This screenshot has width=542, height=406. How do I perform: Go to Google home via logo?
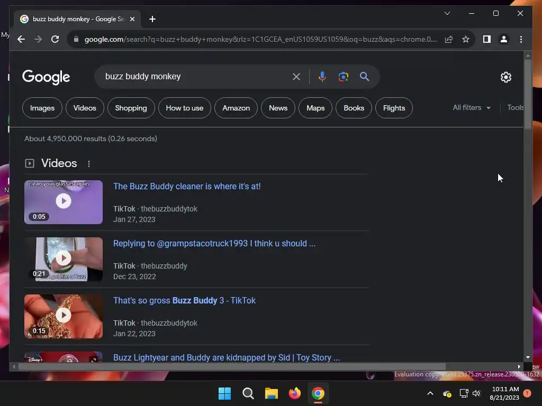46,77
